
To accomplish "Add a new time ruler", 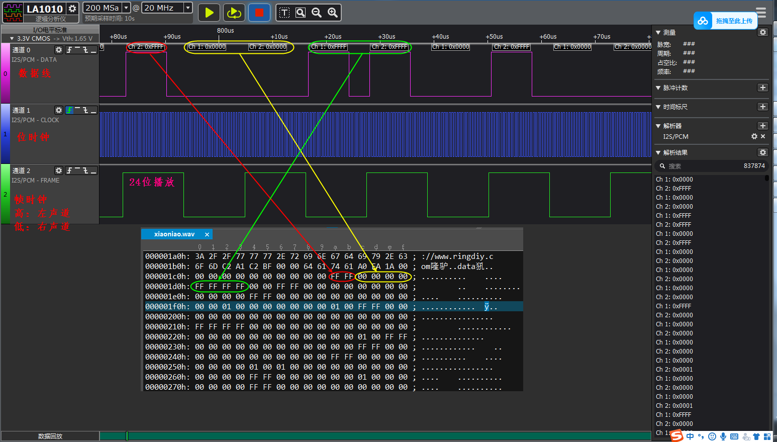I will click(763, 107).
